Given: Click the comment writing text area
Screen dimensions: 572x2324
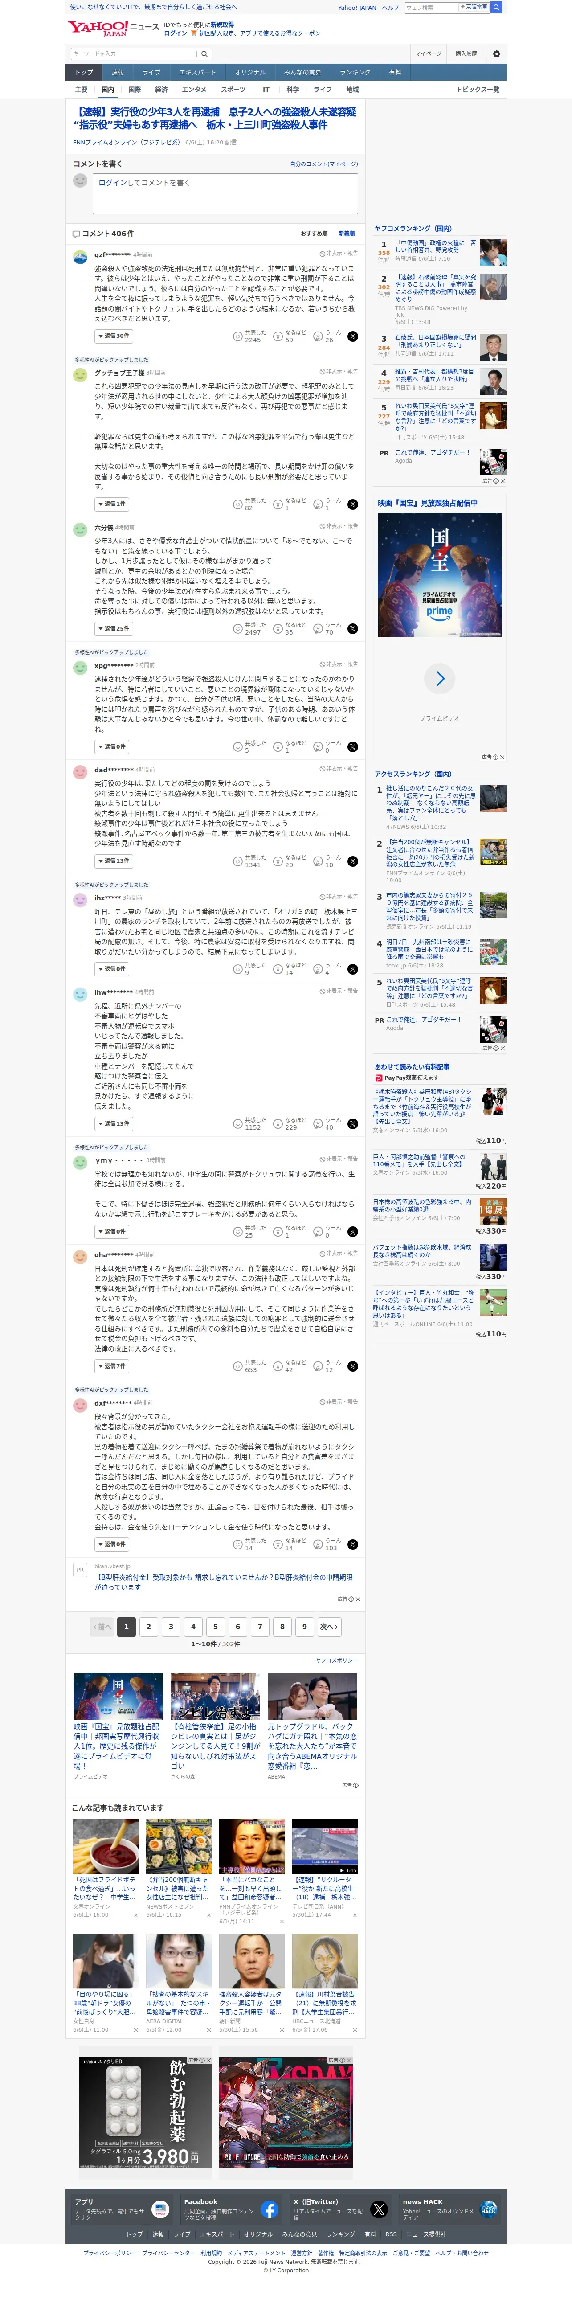Looking at the screenshot, I should (x=225, y=193).
